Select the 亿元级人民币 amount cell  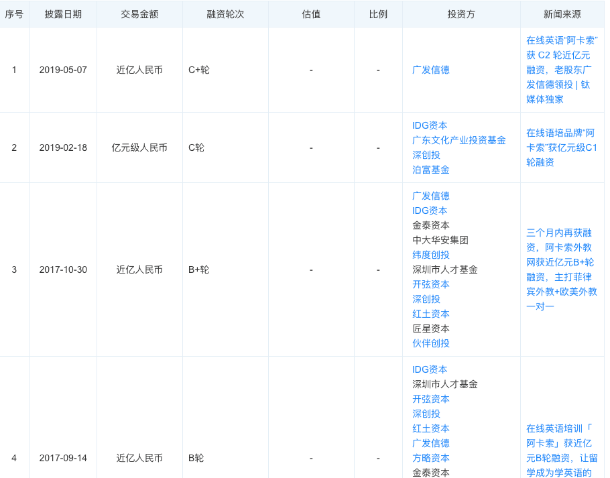[139, 147]
